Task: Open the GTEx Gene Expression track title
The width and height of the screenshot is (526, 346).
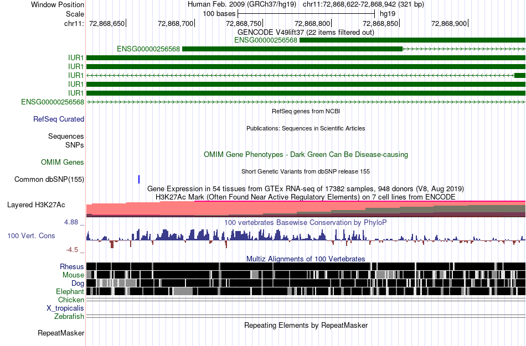Action: pyautogui.click(x=306, y=188)
